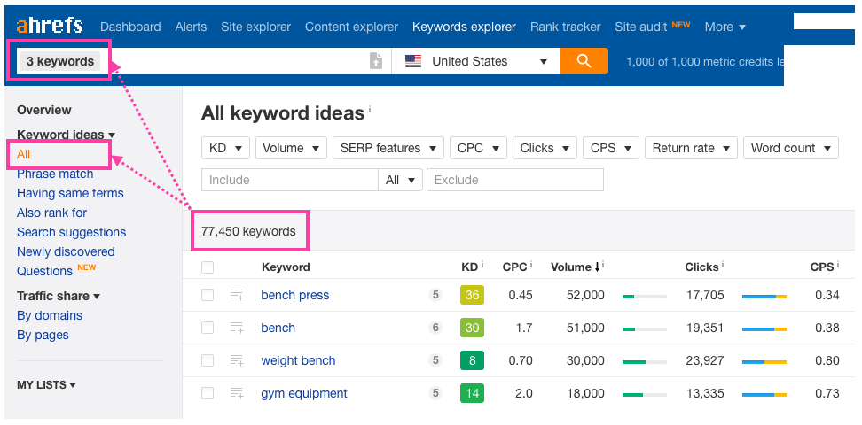Open the United States country dropdown
Screen dimensions: 862x425
(x=476, y=61)
